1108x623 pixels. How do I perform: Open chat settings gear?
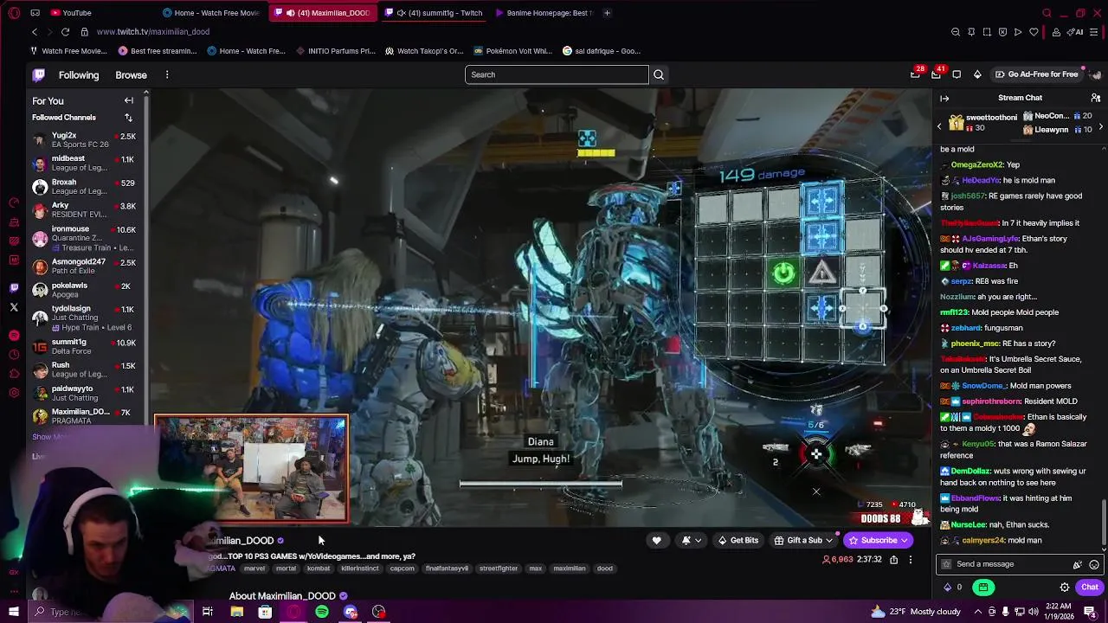coord(1065,588)
